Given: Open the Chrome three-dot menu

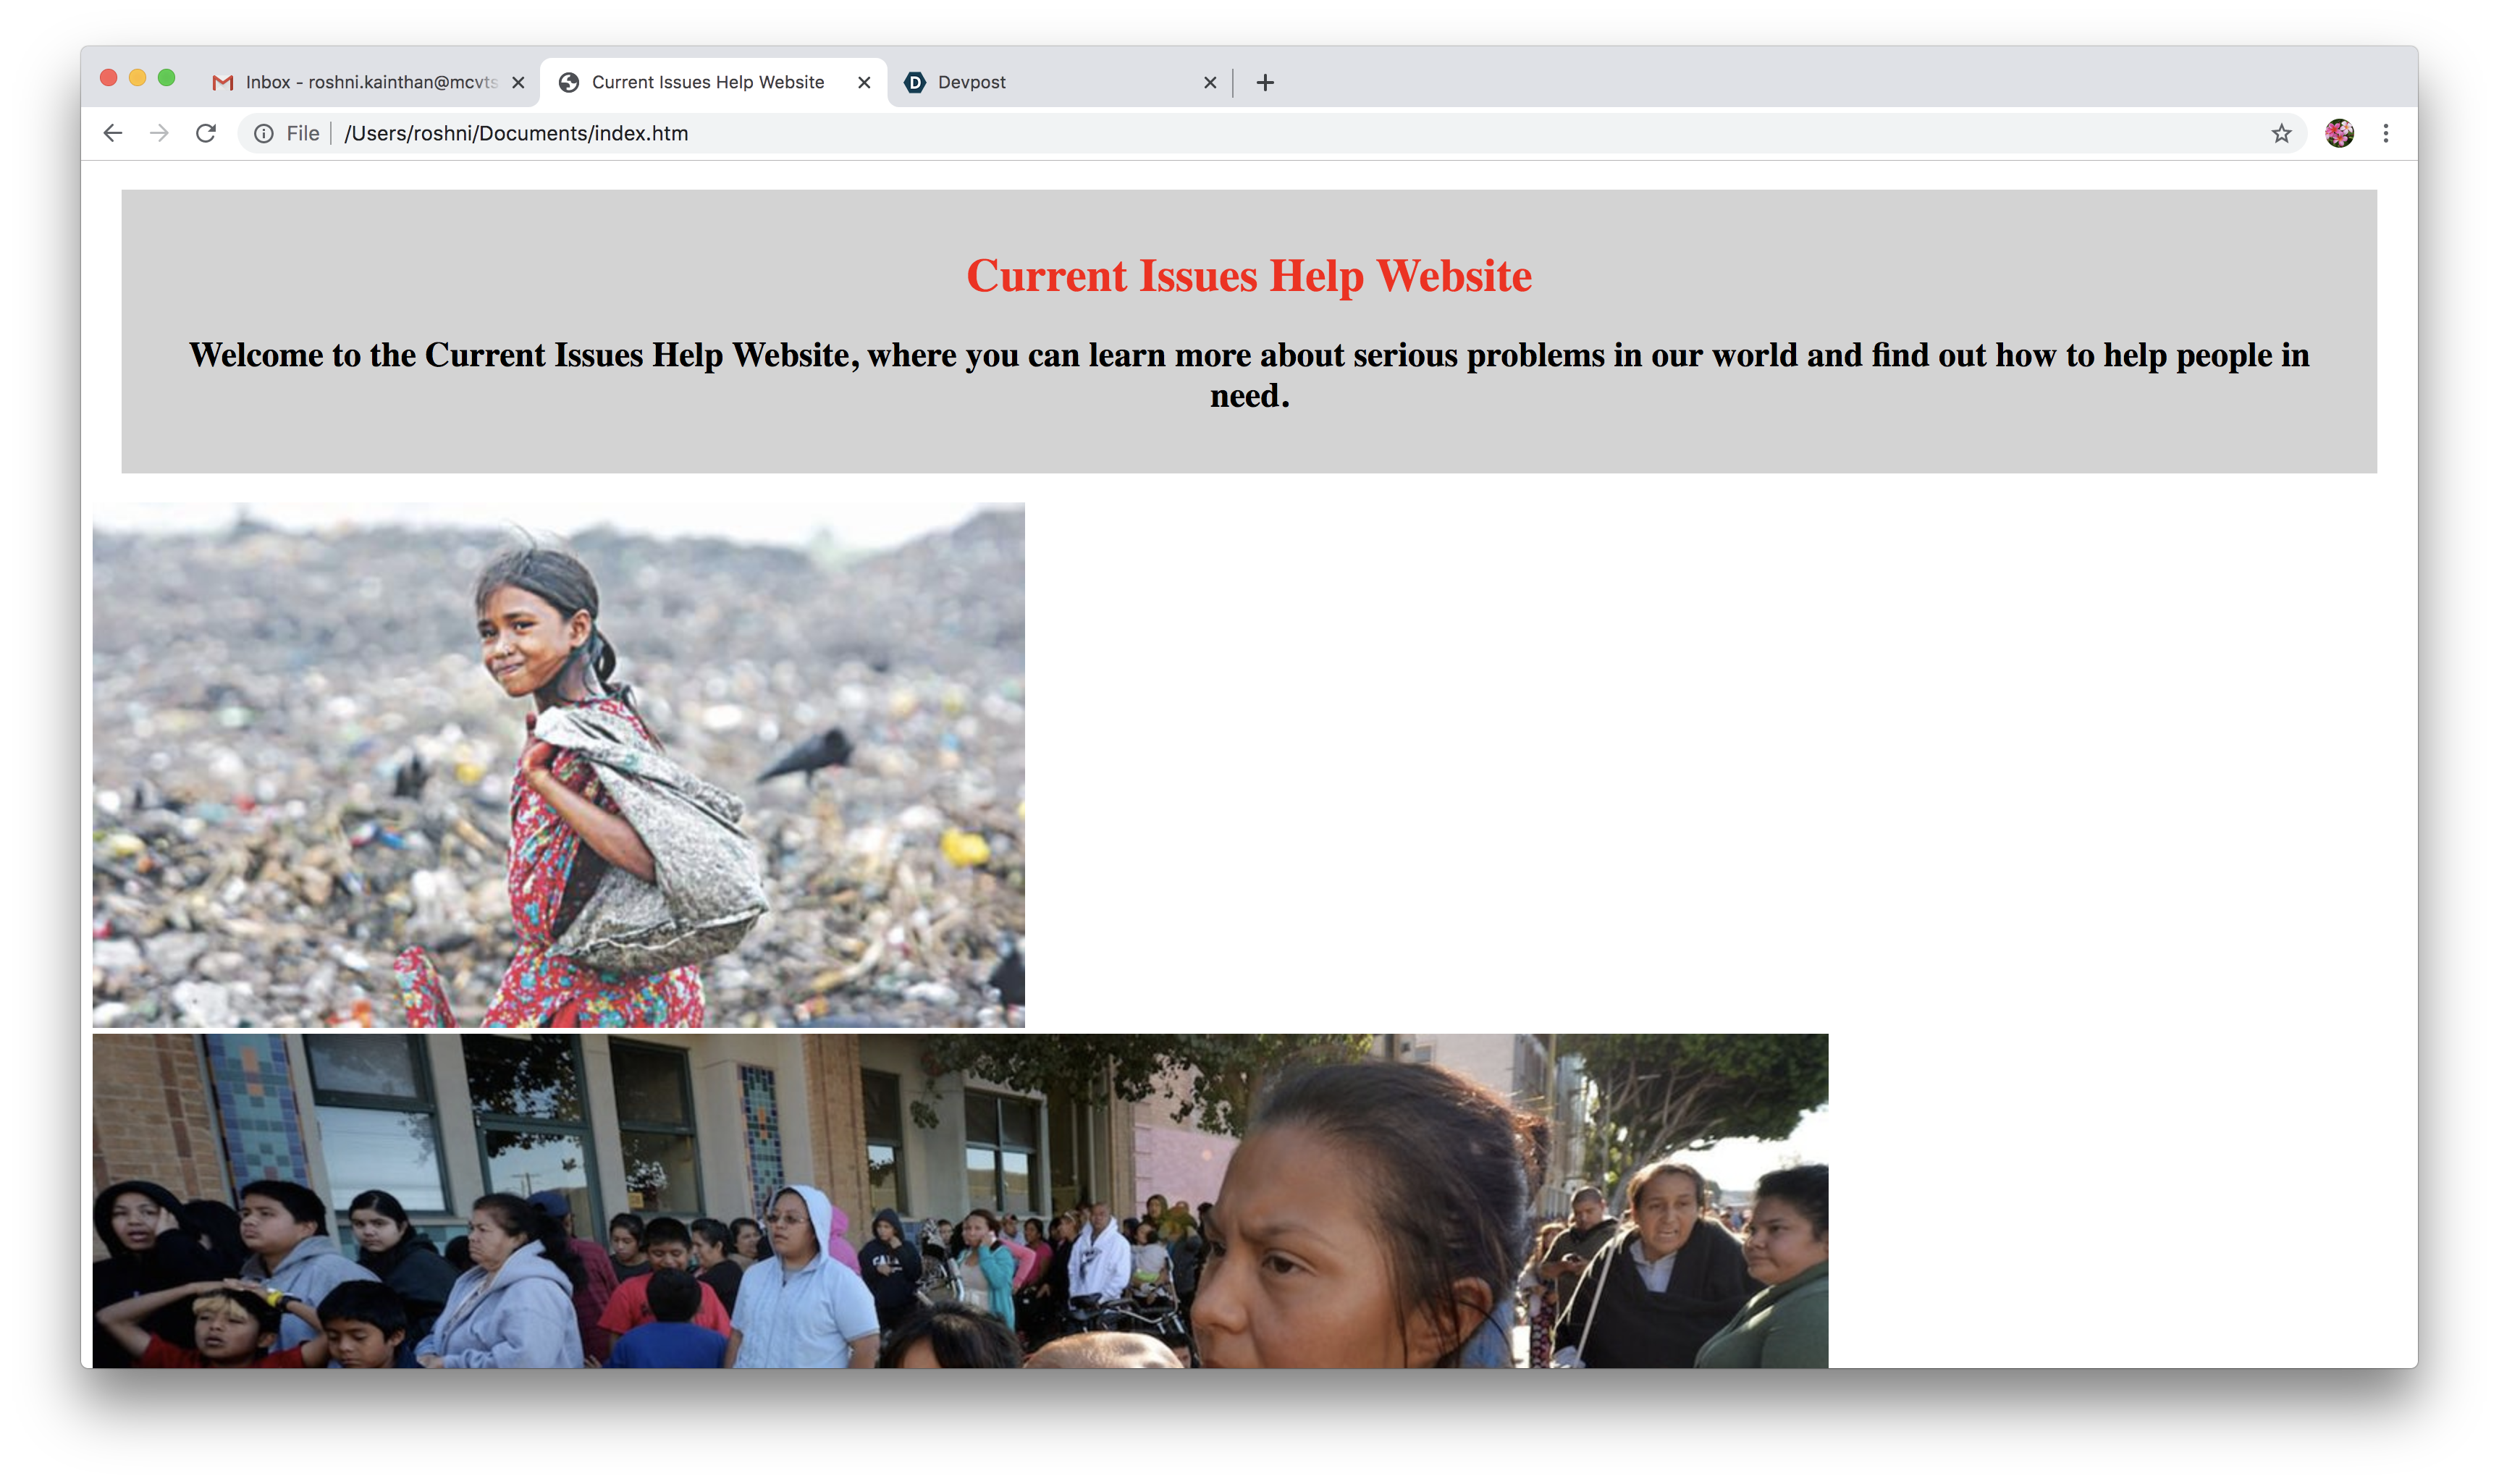Looking at the screenshot, I should 2386,133.
